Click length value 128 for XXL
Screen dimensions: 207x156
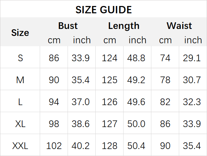110,146
